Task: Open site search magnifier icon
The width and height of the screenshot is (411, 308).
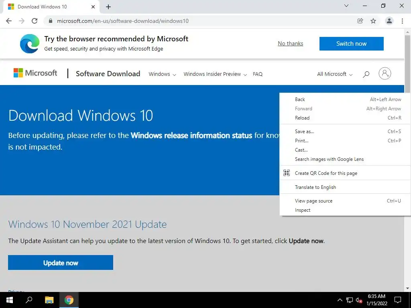Action: point(366,74)
